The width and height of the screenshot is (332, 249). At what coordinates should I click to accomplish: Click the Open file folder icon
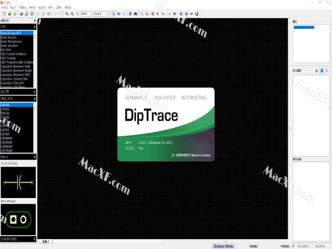pos(9,14)
